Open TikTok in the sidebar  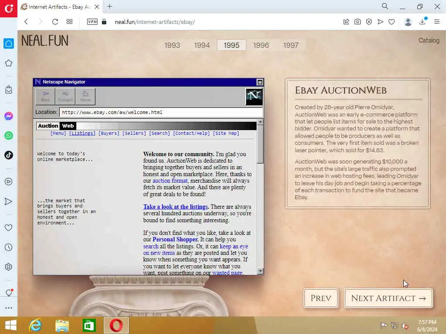pos(9,155)
